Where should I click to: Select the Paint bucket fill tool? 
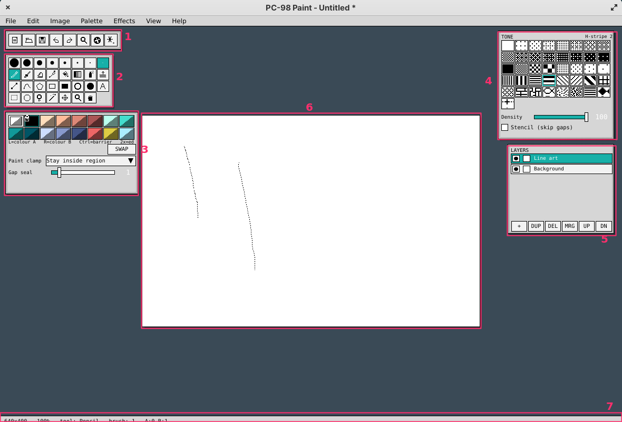(65, 74)
